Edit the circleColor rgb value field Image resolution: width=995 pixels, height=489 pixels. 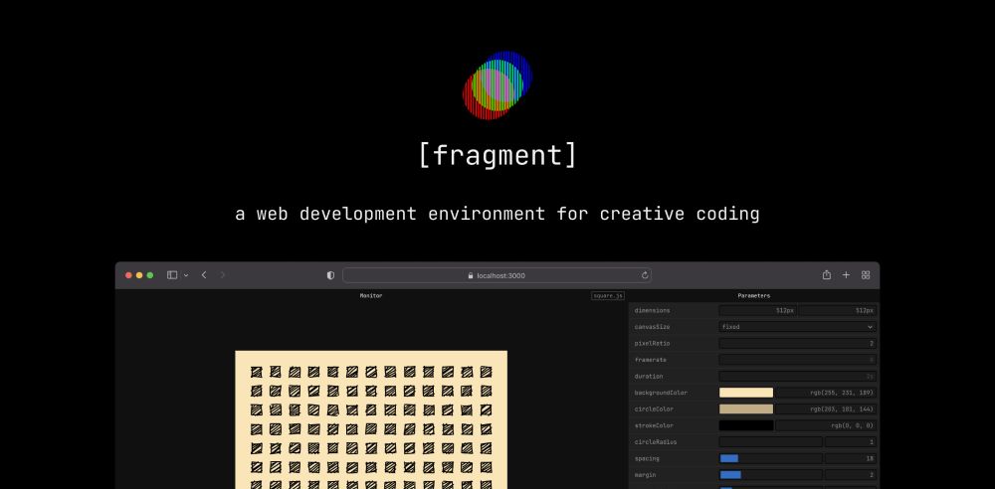coord(826,409)
